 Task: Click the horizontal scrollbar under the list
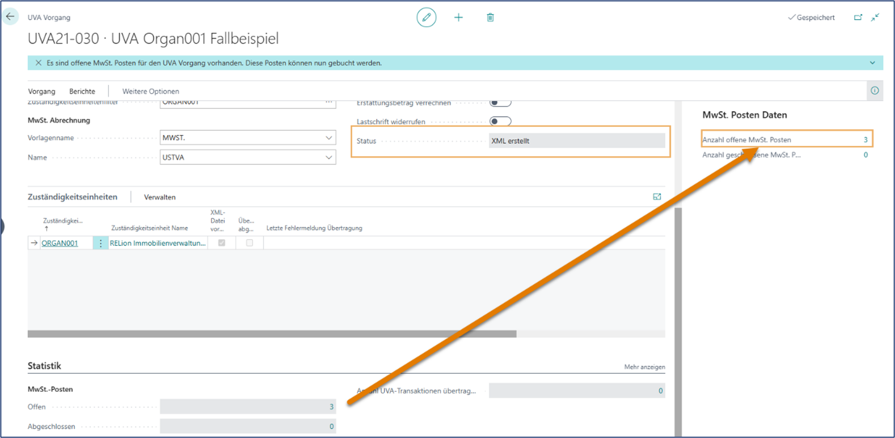(271, 334)
